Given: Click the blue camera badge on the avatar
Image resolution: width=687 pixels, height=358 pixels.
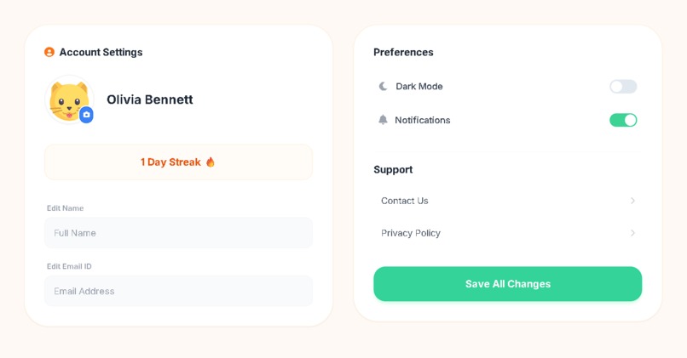Looking at the screenshot, I should pos(86,115).
